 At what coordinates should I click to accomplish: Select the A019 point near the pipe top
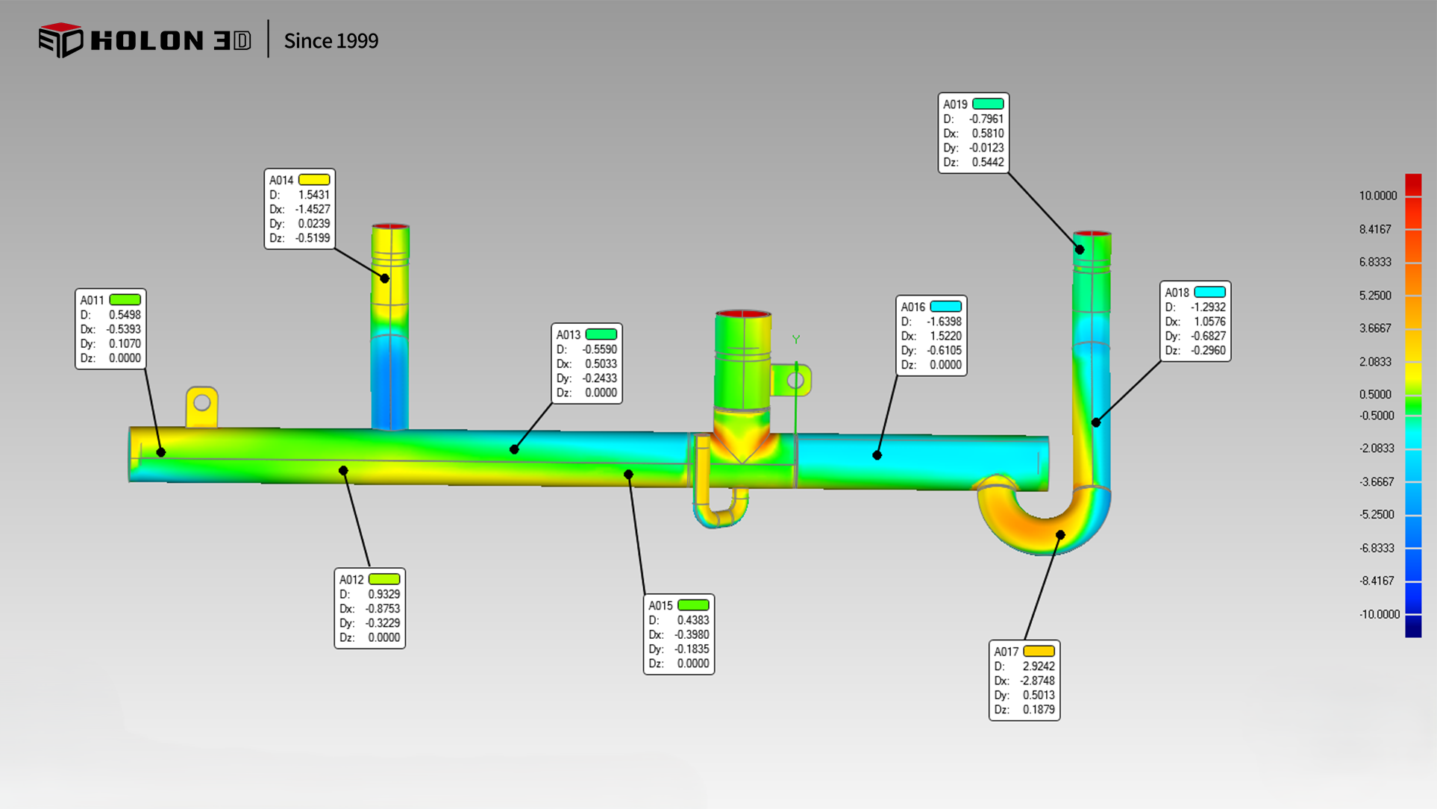pyautogui.click(x=1080, y=249)
